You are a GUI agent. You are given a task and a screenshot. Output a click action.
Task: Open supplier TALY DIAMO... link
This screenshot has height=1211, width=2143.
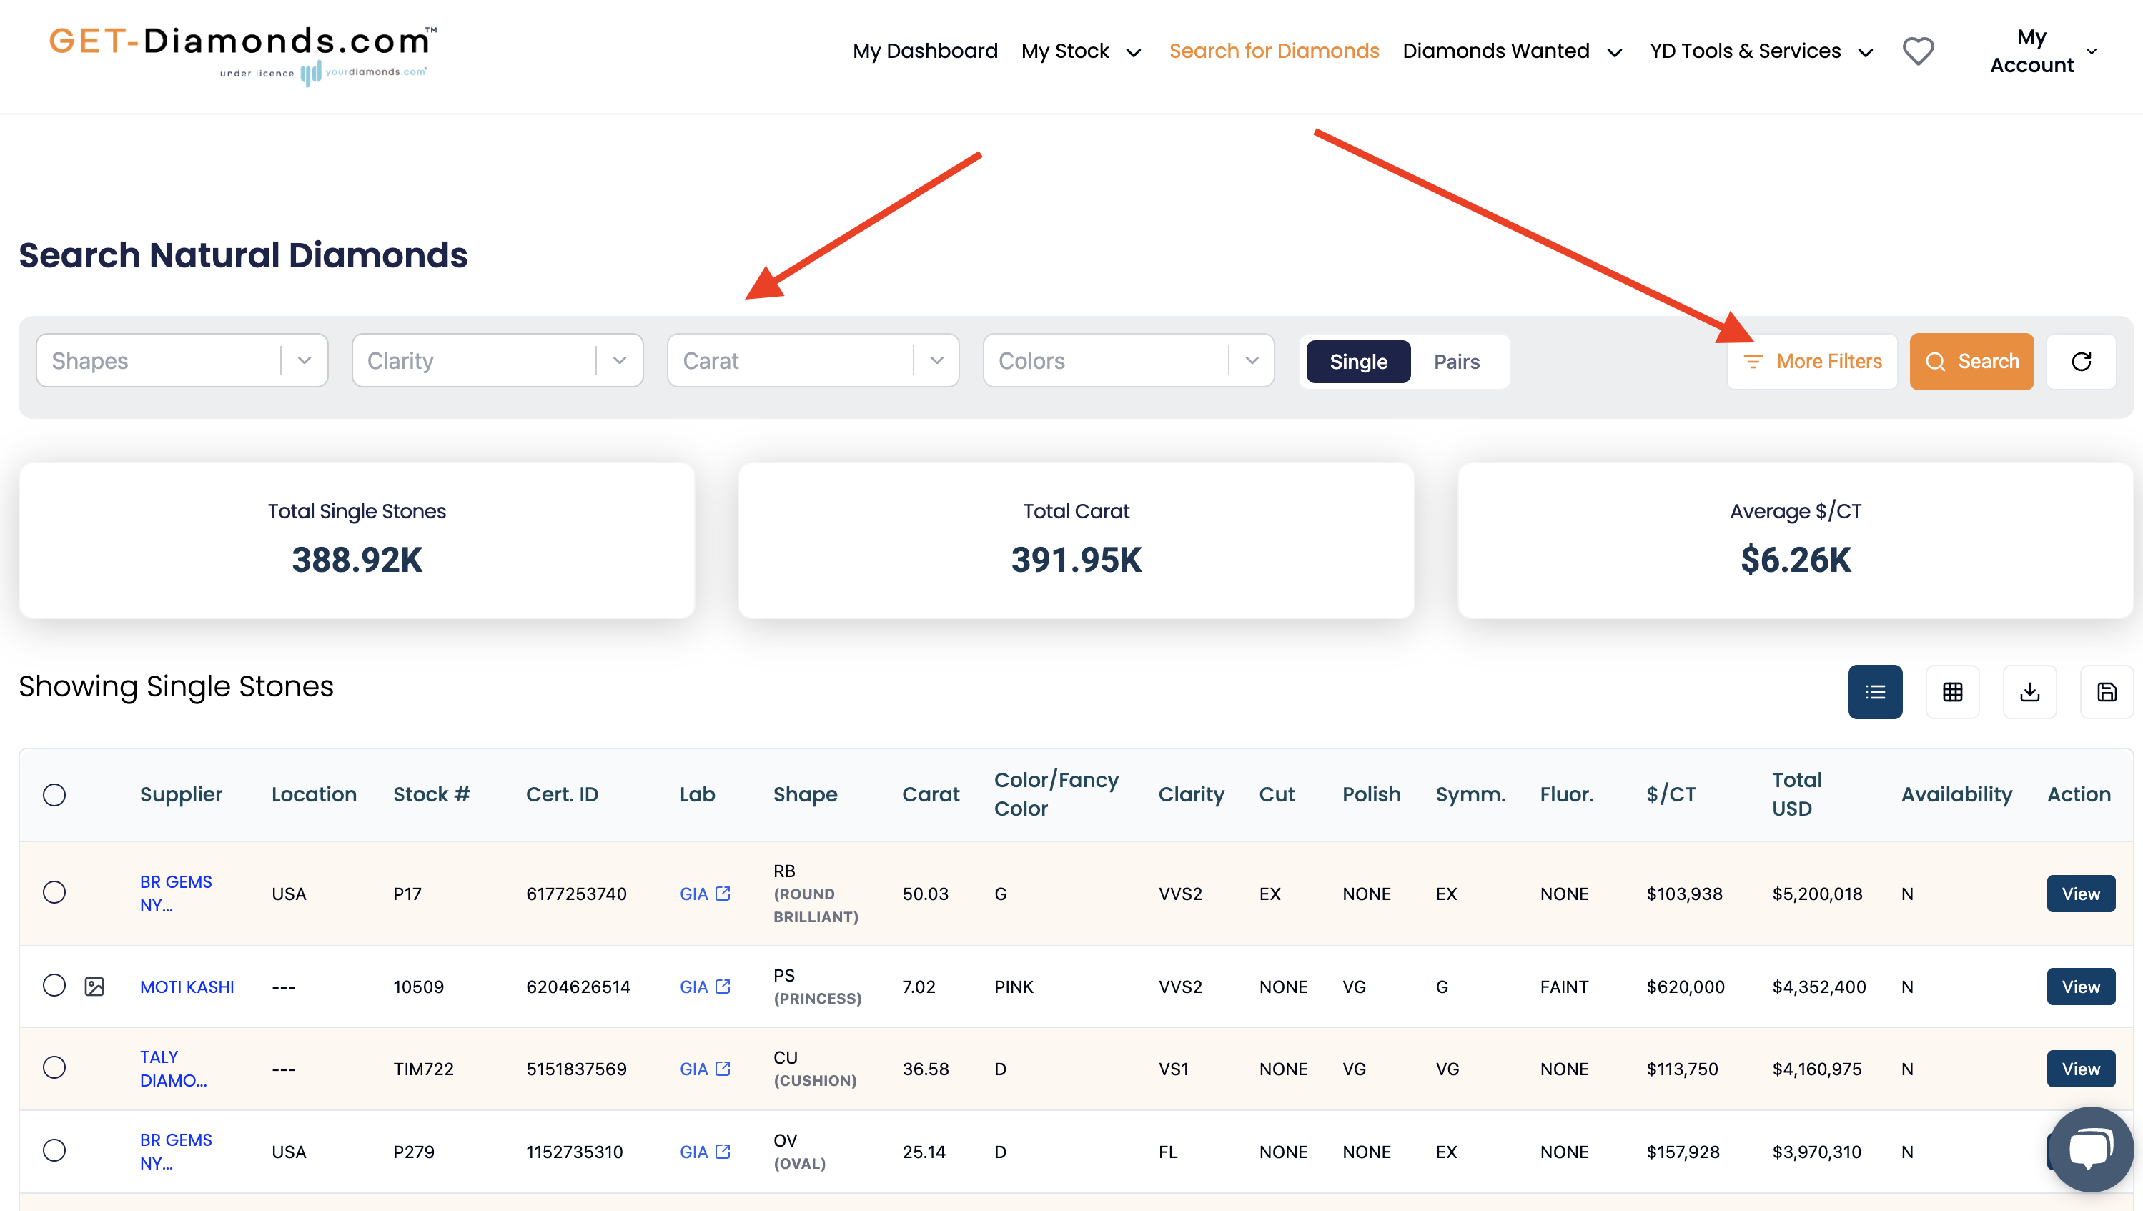tap(173, 1069)
